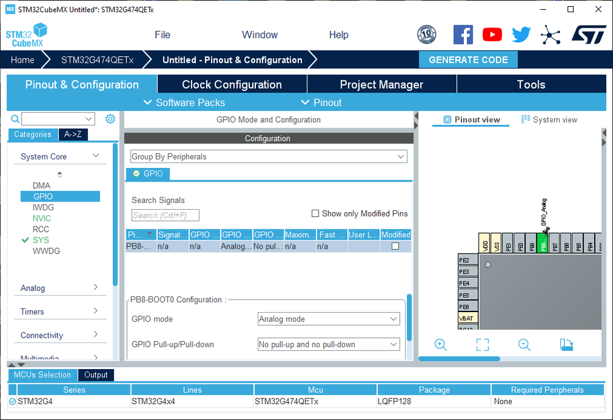Select the PE2 pin on the chip
The width and height of the screenshot is (613, 420).
click(x=468, y=260)
